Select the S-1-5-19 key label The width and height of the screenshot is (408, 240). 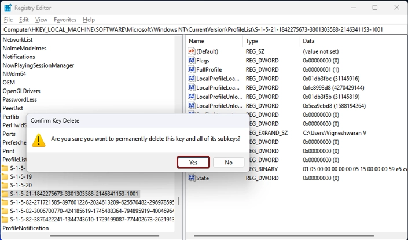pyautogui.click(x=21, y=177)
